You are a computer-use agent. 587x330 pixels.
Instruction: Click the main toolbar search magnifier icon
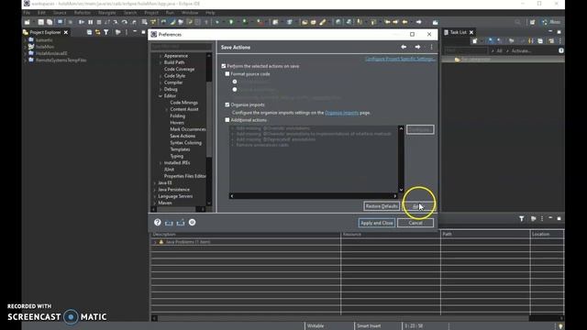pyautogui.click(x=517, y=22)
